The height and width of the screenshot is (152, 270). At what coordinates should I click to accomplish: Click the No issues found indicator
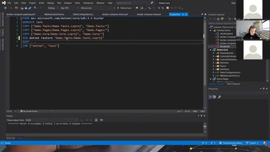(x=29, y=111)
